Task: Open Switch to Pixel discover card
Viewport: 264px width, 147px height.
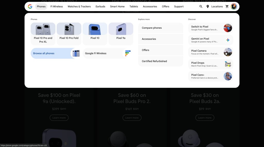Action: pyautogui.click(x=211, y=28)
